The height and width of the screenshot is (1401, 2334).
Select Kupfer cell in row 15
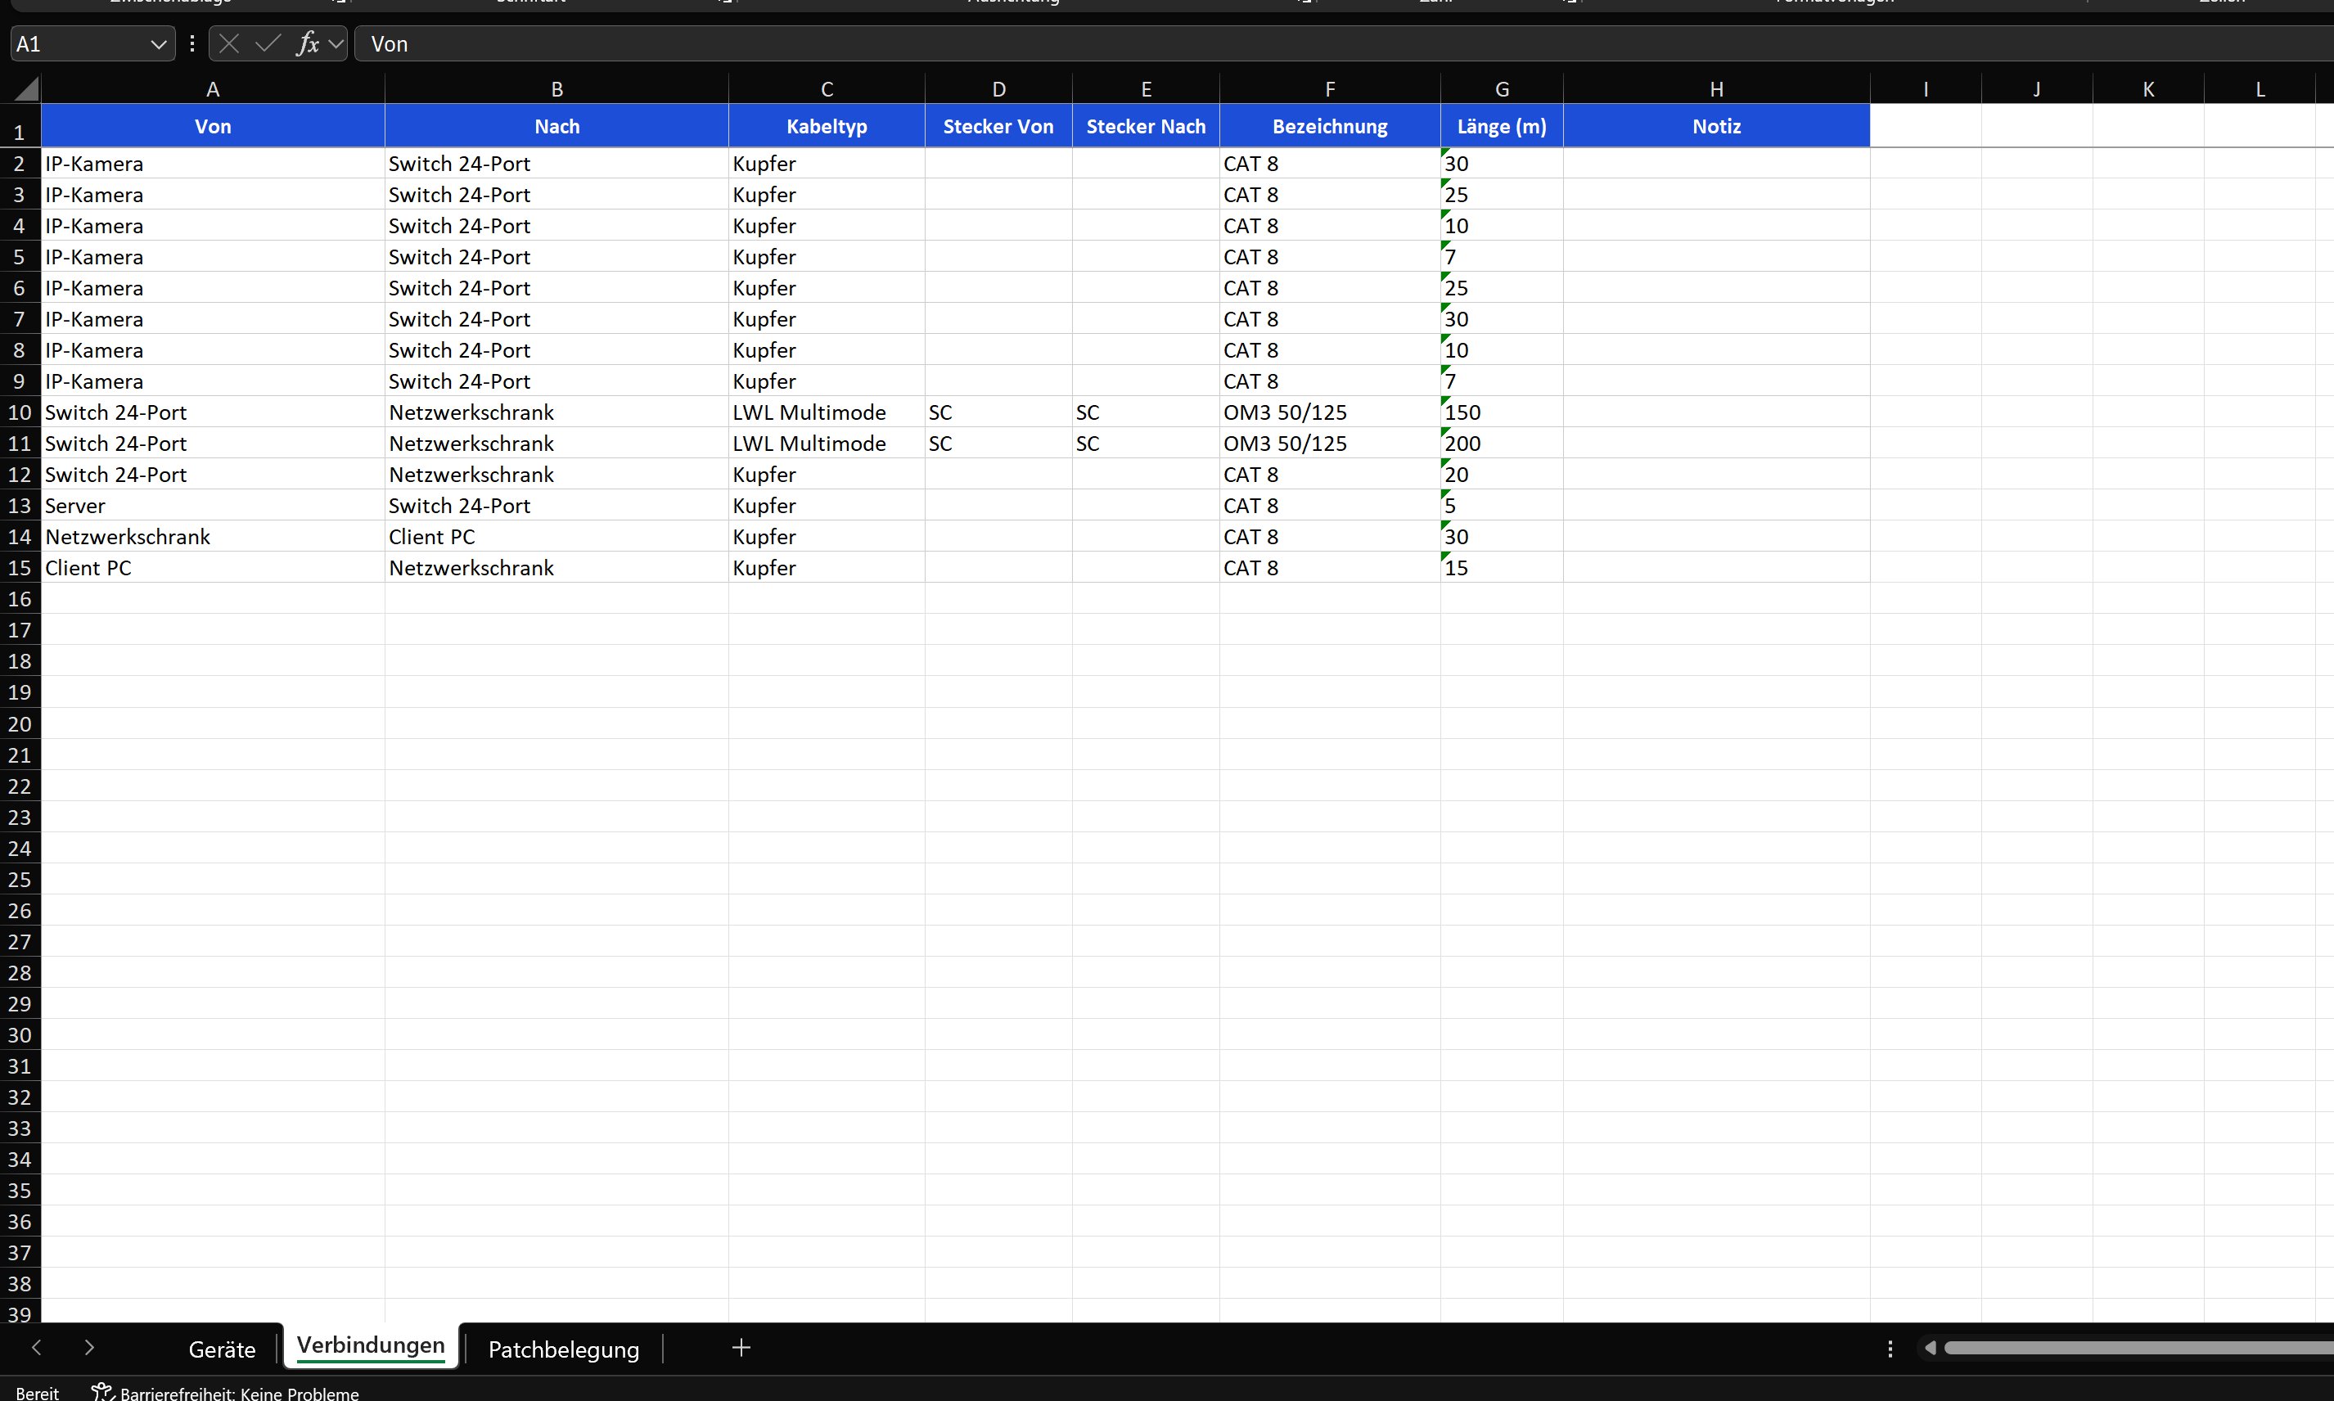point(827,568)
